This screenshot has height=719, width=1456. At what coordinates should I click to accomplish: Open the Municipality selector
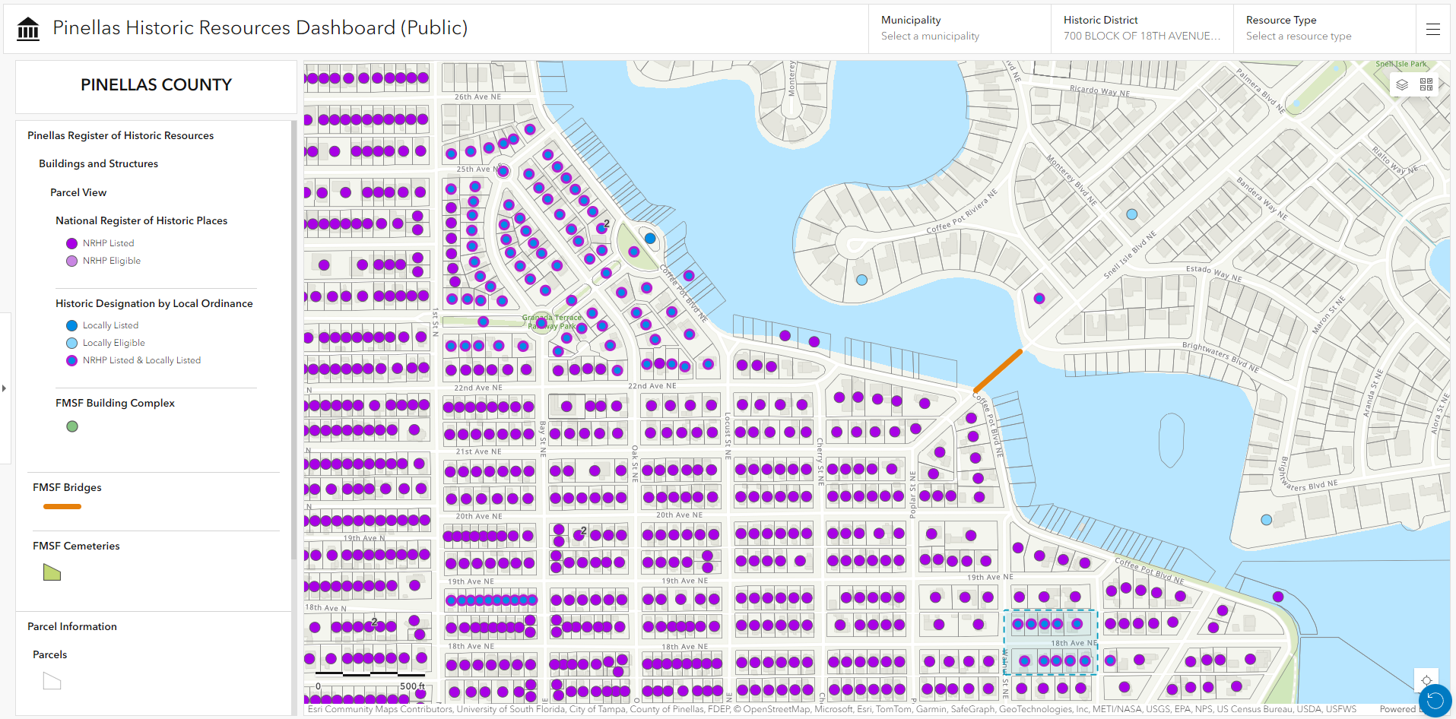point(960,29)
